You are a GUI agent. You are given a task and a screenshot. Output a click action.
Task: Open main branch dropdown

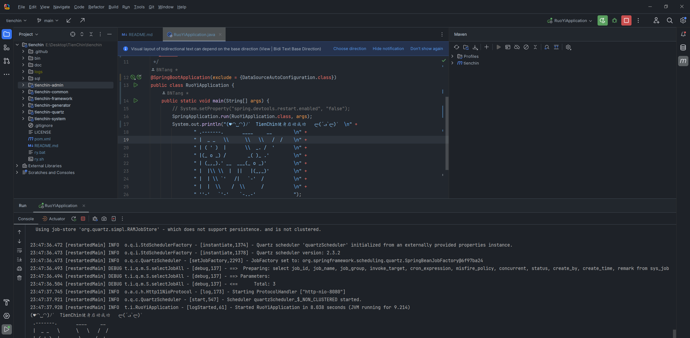pos(48,20)
